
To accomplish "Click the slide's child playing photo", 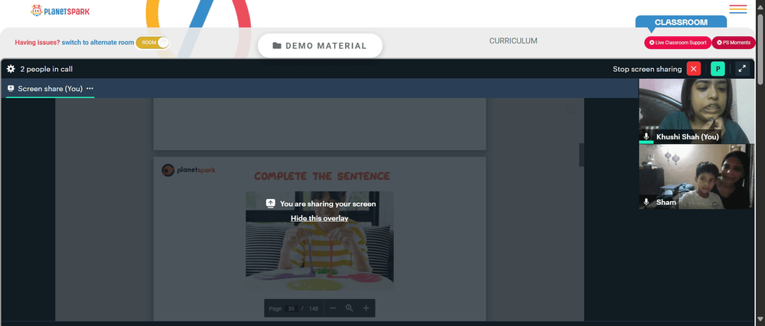I will click(320, 240).
